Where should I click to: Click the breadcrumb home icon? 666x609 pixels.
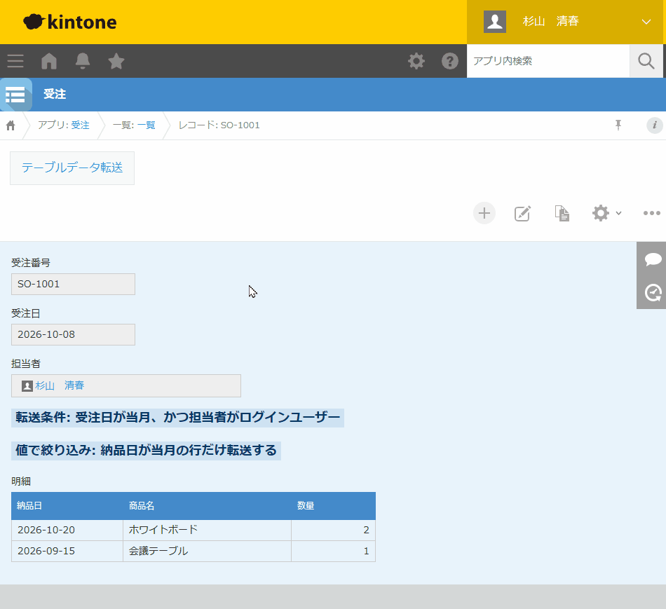pyautogui.click(x=11, y=125)
